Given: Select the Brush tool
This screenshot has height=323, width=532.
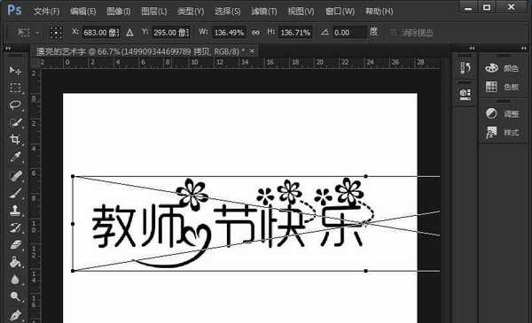Looking at the screenshot, I should coord(15,193).
